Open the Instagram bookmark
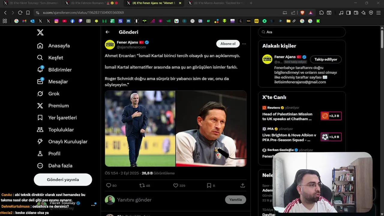Image resolution: width=384 pixels, height=216 pixels. [56, 21]
